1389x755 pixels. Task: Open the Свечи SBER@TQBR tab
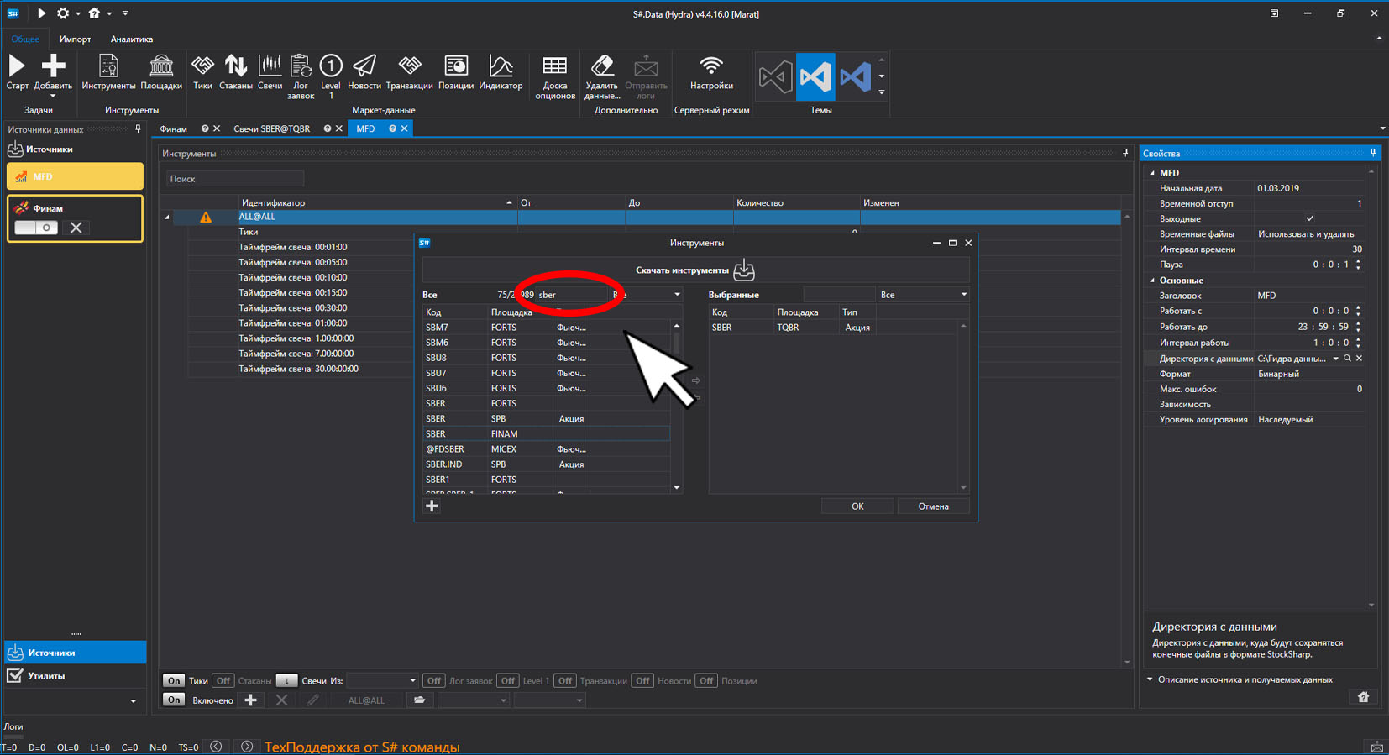[x=271, y=128]
